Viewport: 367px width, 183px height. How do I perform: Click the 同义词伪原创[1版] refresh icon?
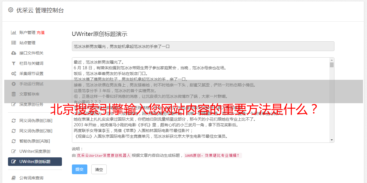13,121
